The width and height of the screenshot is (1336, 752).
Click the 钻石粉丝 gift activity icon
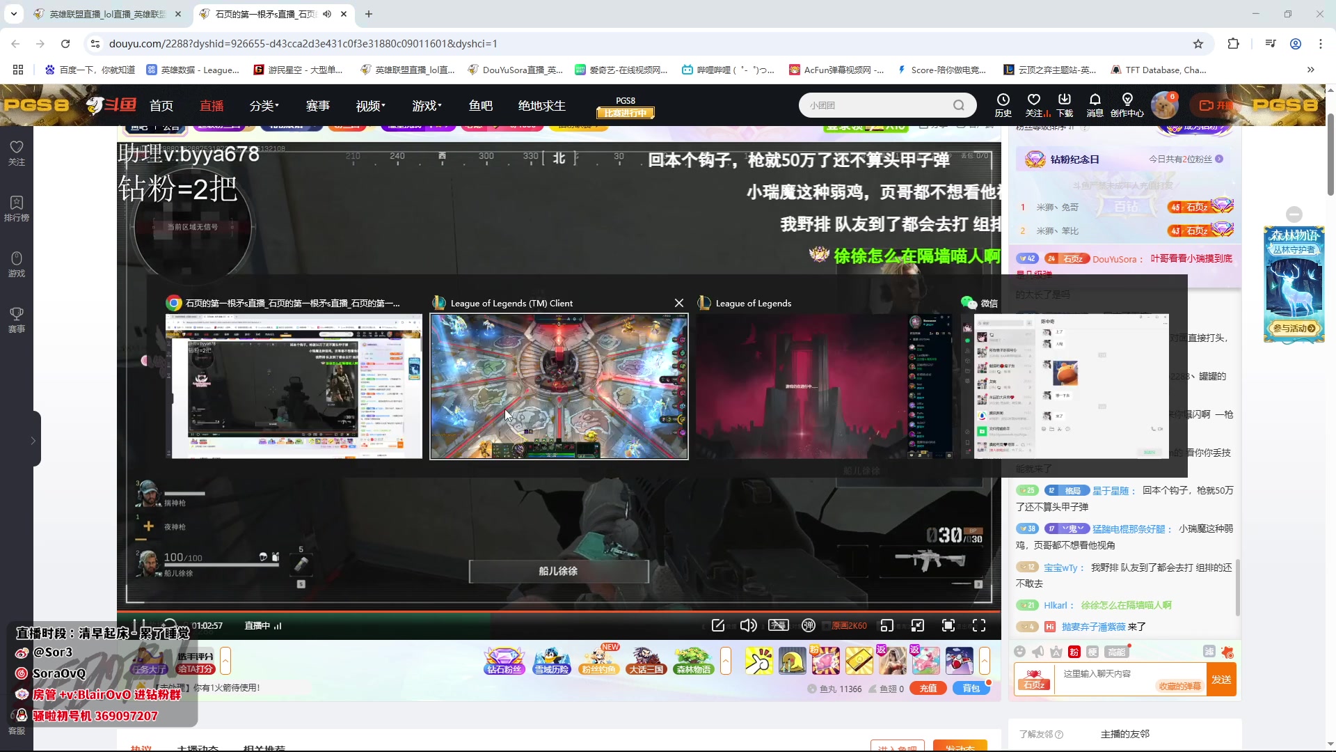pos(504,661)
